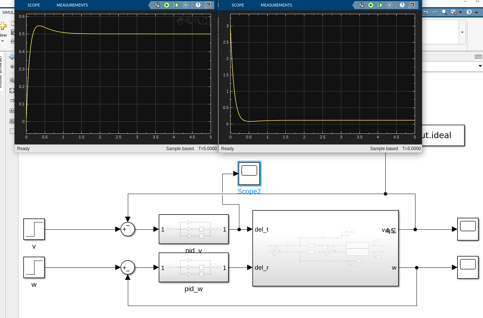
Task: Click Stop button in right scope toolbar
Action: (x=390, y=5)
